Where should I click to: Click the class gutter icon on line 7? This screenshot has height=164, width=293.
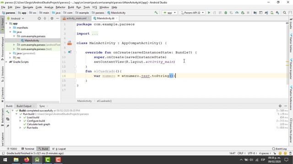click(70, 43)
